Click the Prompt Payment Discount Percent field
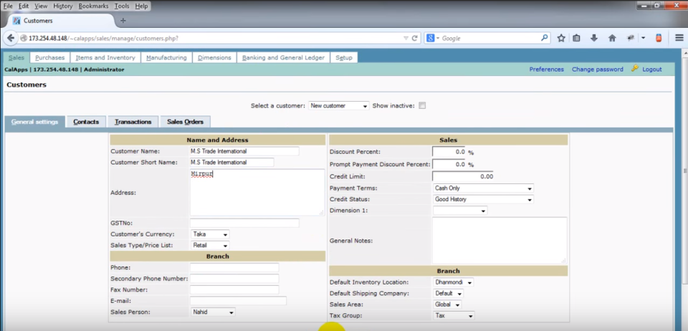The height and width of the screenshot is (331, 688). tap(449, 164)
